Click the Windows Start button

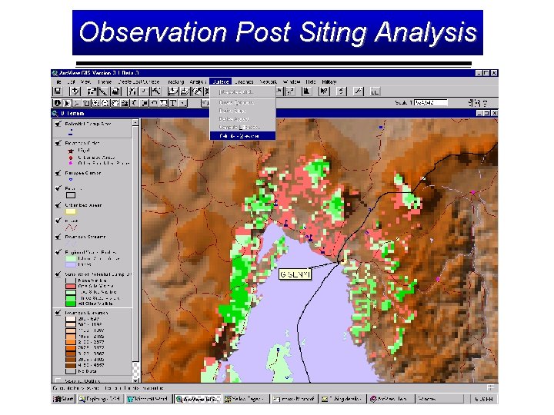(x=64, y=399)
